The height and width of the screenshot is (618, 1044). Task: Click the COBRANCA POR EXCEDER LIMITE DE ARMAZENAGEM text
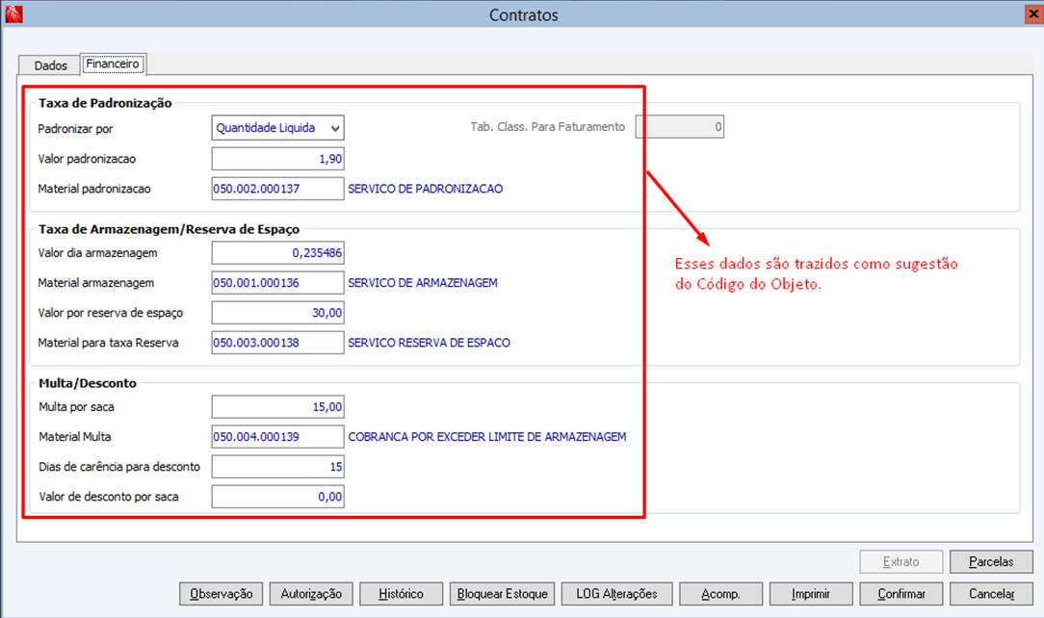pyautogui.click(x=487, y=437)
